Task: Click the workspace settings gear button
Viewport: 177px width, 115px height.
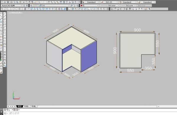Action: (24, 5)
